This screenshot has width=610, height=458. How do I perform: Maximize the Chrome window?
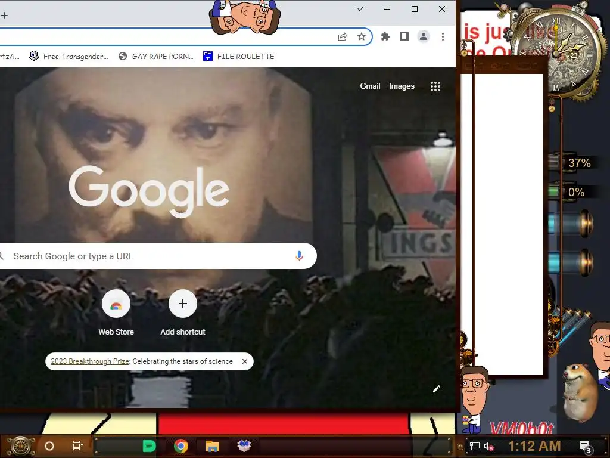point(415,9)
